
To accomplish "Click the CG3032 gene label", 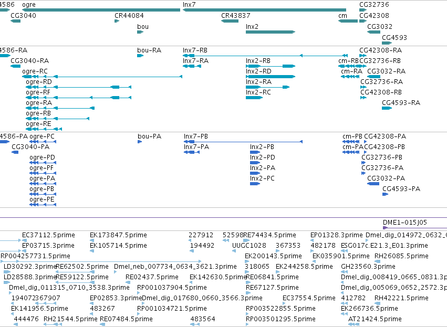I will click(380, 27).
